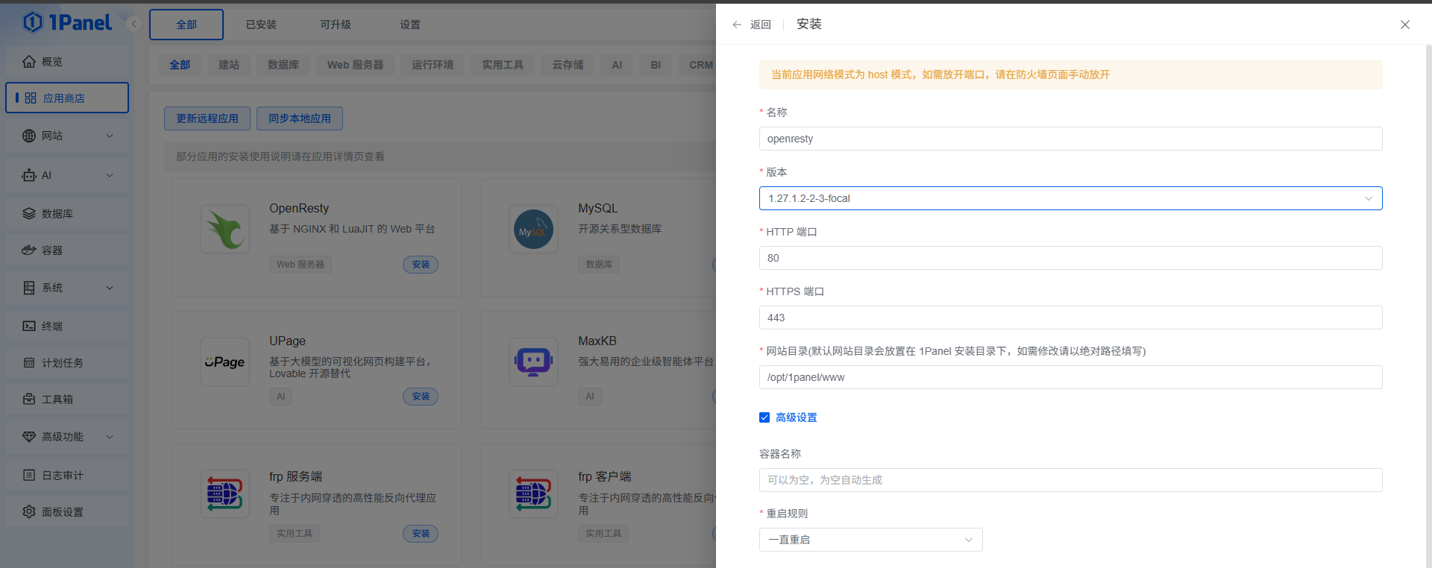Filter apps by 云存储 category
The width and height of the screenshot is (1432, 568).
568,65
